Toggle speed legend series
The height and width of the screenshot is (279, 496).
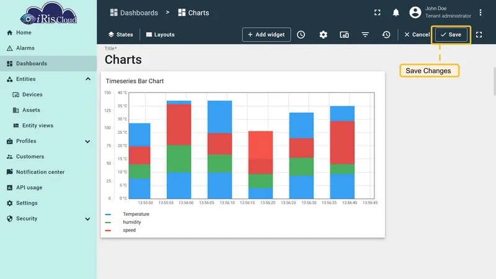pyautogui.click(x=129, y=230)
